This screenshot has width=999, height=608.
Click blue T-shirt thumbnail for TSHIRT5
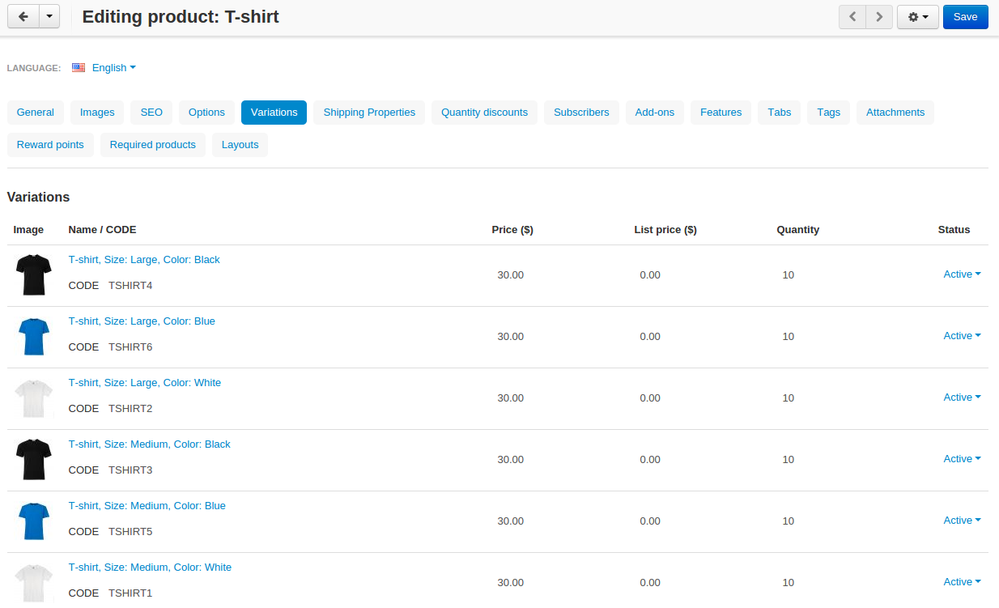[x=34, y=521]
